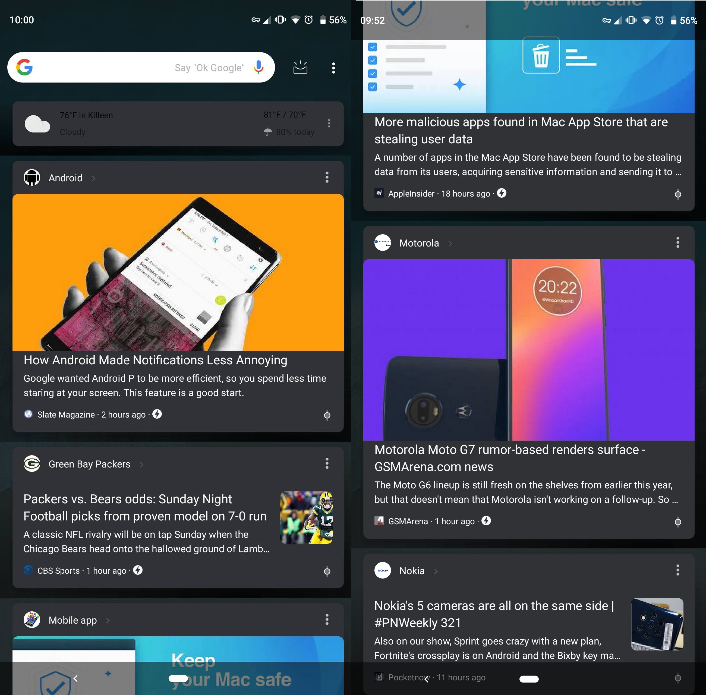706x695 pixels.
Task: Open Nokia card three-dot menu
Action: tap(677, 570)
